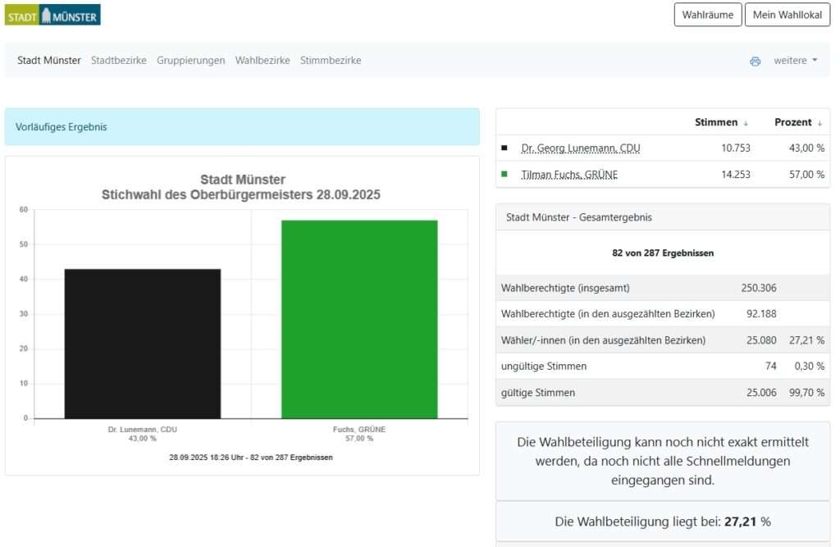
Task: Open the Wahlräume page
Action: coord(707,15)
